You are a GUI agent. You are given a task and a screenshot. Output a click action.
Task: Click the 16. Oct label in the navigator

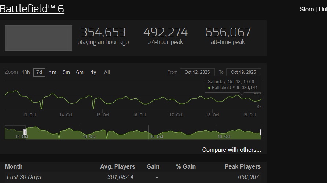(157, 136)
